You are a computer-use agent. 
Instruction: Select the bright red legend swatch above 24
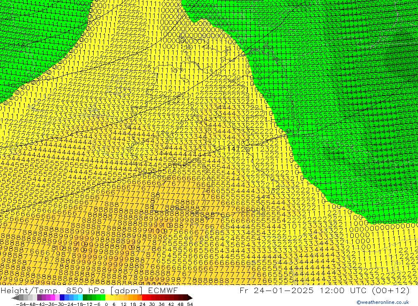click(144, 298)
